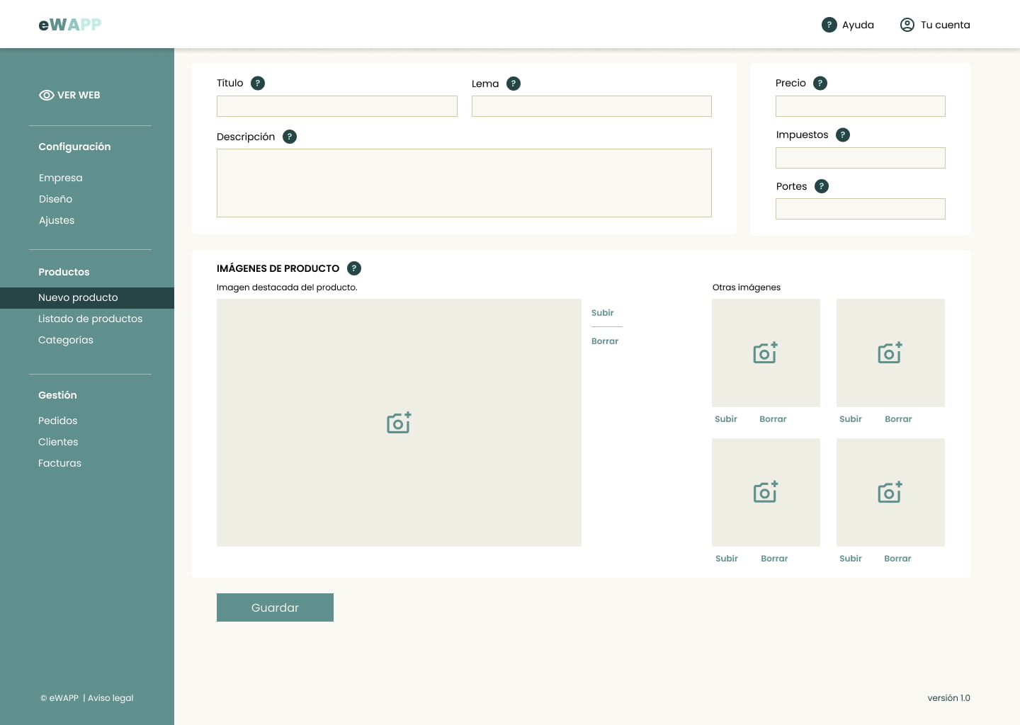Open Ayuda in the top bar

tap(848, 25)
